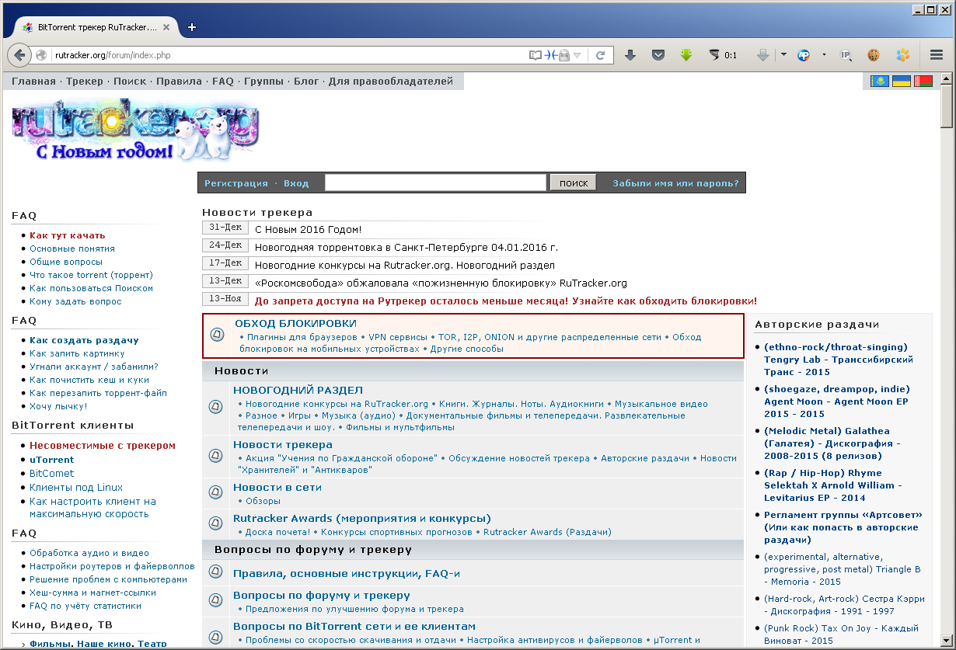Open Вопросы по BitTorrent сети и ее клиентам
This screenshot has width=956, height=650.
click(x=354, y=626)
